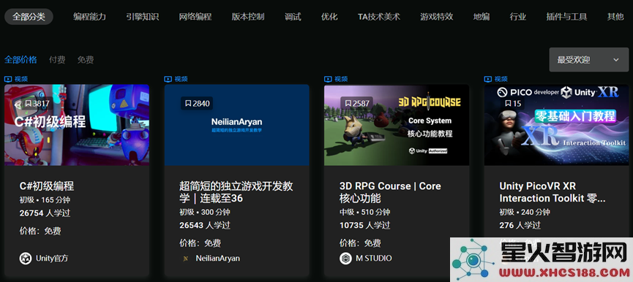
Task: Click 初级 • 165 分钟 text
Action: tap(45, 200)
